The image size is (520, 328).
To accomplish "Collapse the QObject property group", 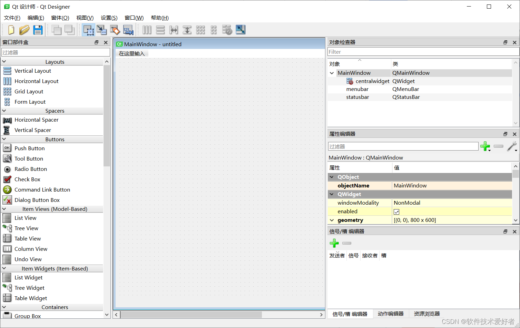I will coord(332,177).
